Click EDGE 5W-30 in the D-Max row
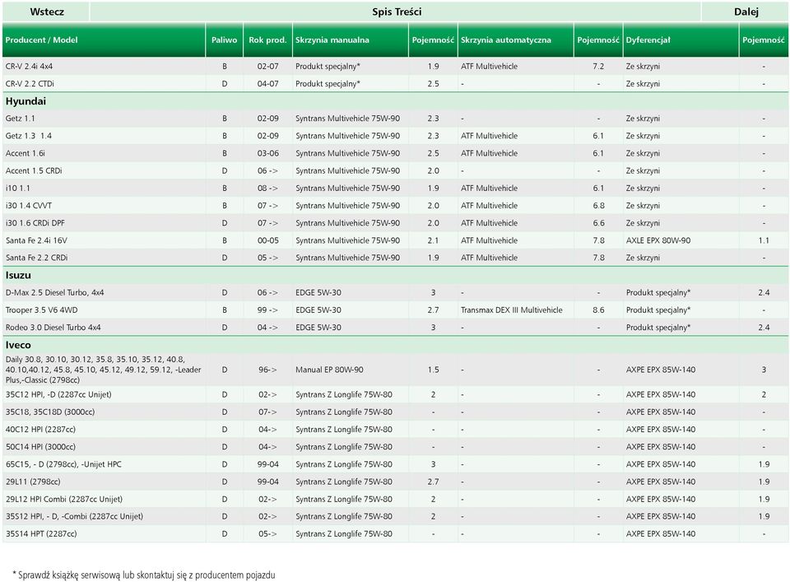Screen dimensions: 790x582 click(x=318, y=293)
